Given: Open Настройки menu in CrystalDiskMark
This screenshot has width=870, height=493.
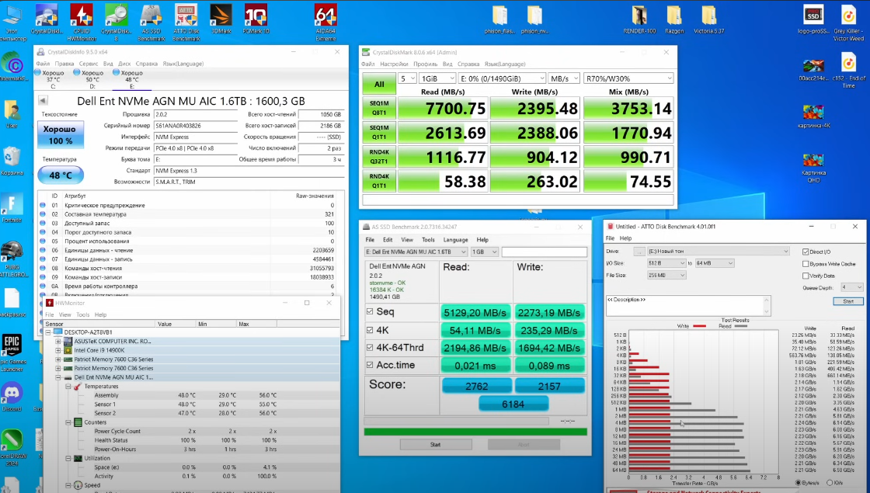Looking at the screenshot, I should coord(394,64).
